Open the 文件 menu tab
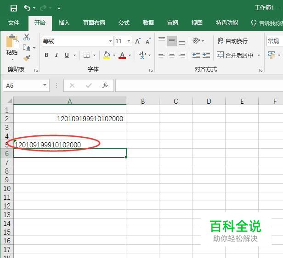The image size is (283, 258). [x=14, y=23]
